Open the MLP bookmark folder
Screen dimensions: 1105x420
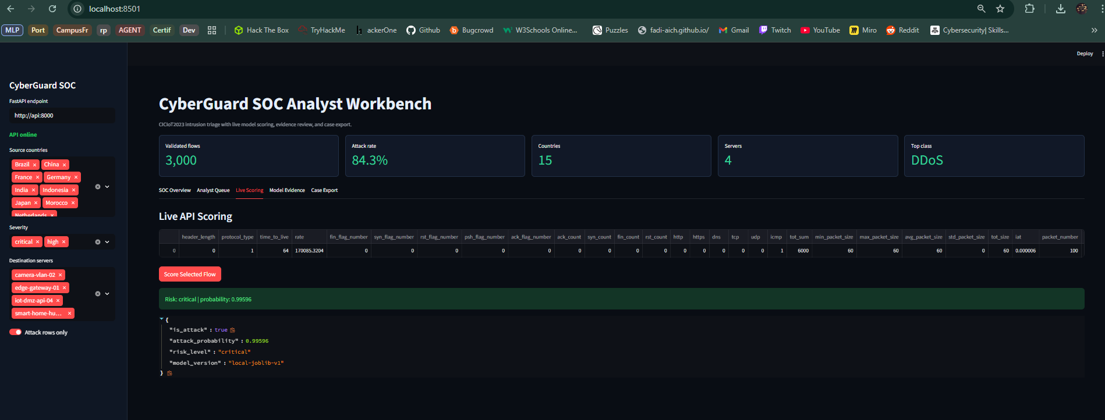coord(12,30)
